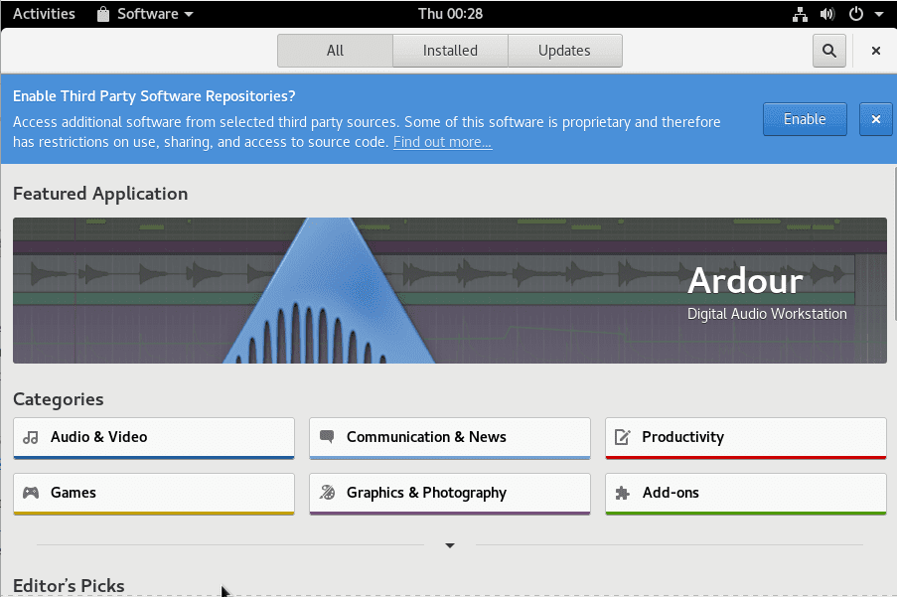The image size is (897, 597).
Task: Switch to the All tab
Action: coord(335,51)
